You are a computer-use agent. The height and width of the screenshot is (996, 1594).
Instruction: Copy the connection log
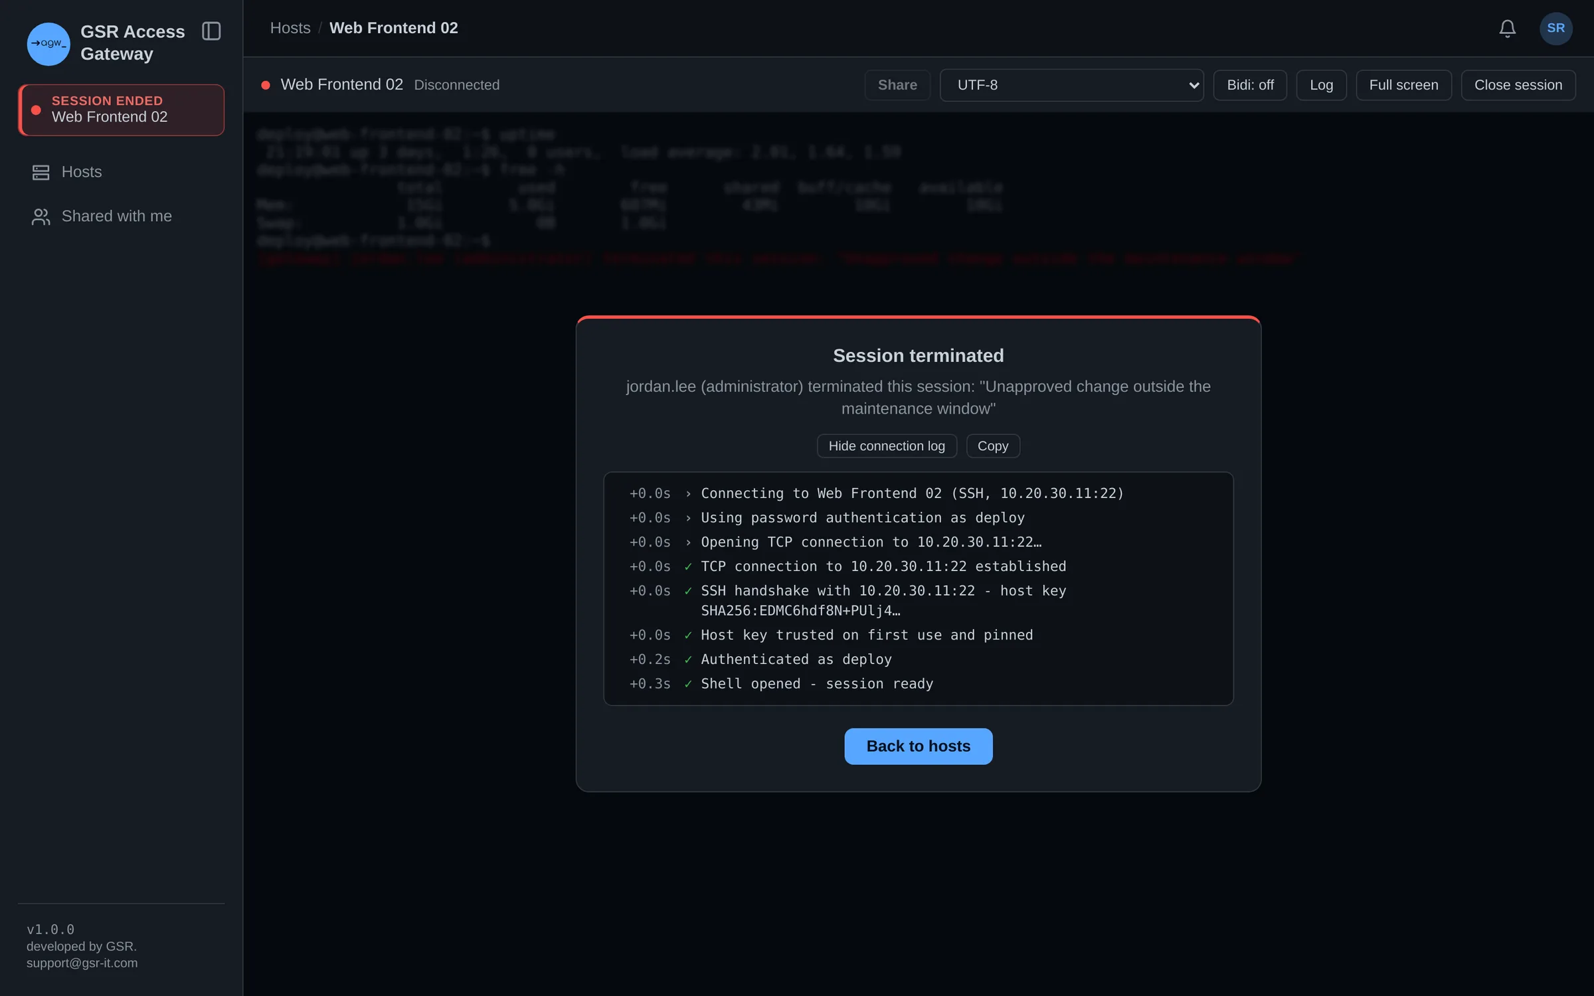pos(992,446)
